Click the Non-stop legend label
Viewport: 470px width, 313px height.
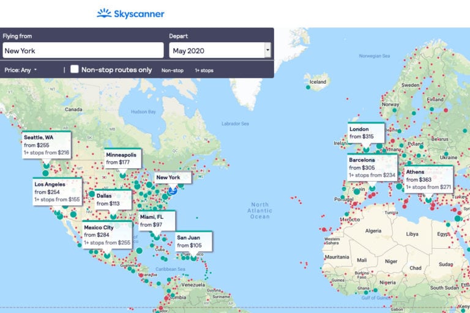(x=173, y=70)
